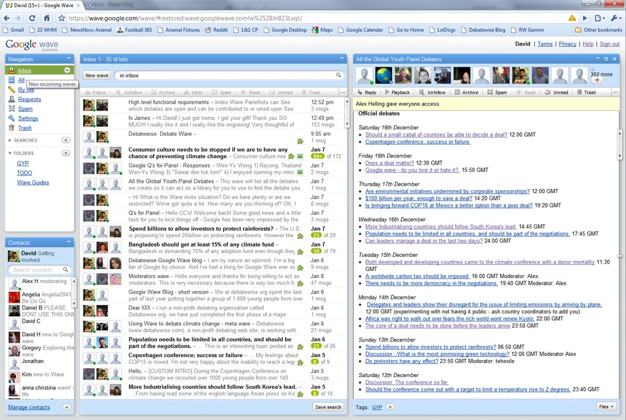This screenshot has width=626, height=420.
Task: Minimize the Contacts panel
Action: click(x=68, y=242)
